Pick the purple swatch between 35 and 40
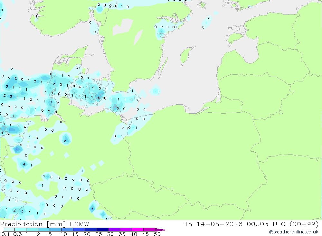The height and width of the screenshot is (236, 322). pos(126,230)
